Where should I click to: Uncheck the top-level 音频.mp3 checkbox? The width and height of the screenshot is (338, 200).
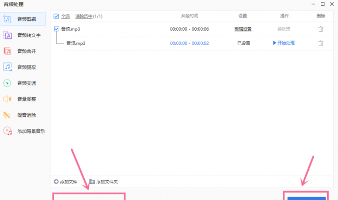coord(57,29)
